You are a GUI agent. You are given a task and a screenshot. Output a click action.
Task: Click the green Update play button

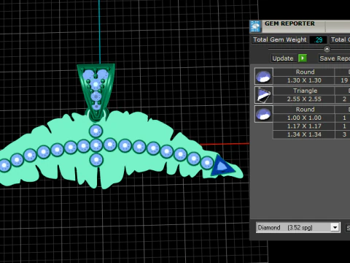[303, 58]
